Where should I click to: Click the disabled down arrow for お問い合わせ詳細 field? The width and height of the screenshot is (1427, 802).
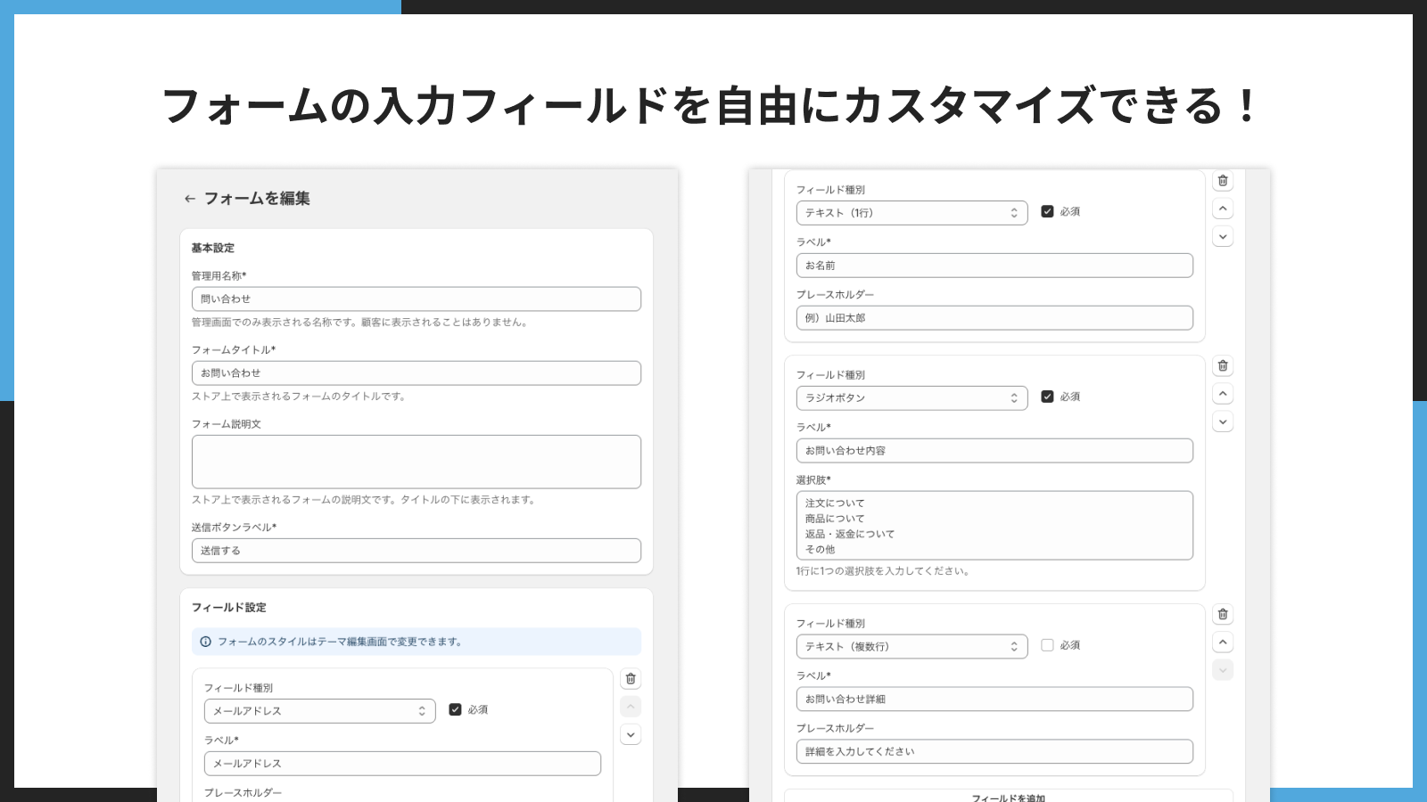coord(1223,670)
